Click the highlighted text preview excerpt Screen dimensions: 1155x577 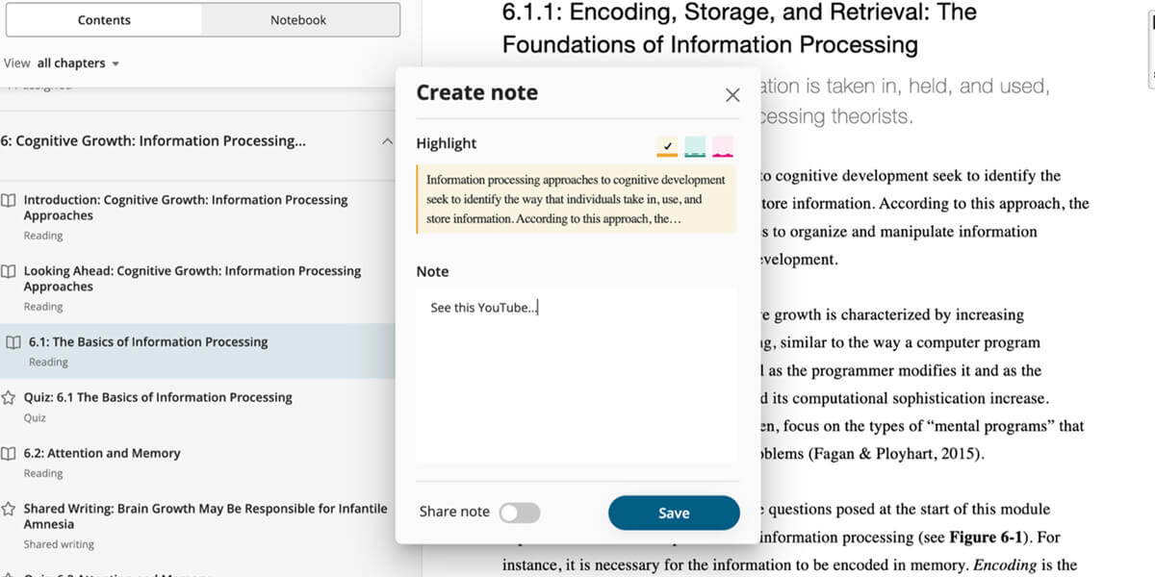pyautogui.click(x=576, y=199)
